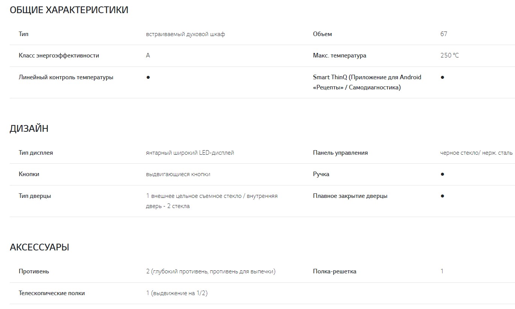Select the ОБЩИЕ ХАРАКТЕРИСТИКИ section heading
Viewport: 515px width, 309px height.
point(69,10)
